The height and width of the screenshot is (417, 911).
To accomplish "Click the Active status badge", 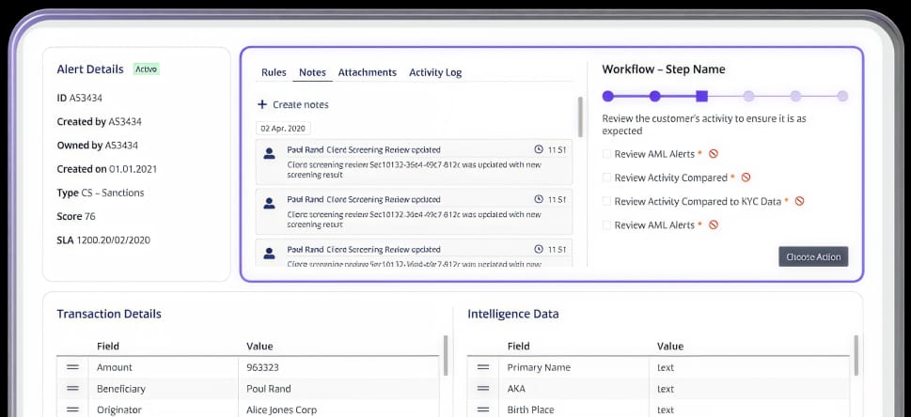I will pos(146,69).
